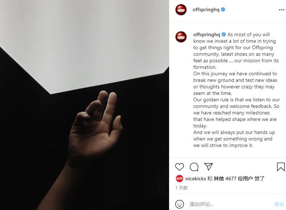286x210 pixels.
Task: Click the caption text starting 'As most of you'
Action: click(x=236, y=90)
